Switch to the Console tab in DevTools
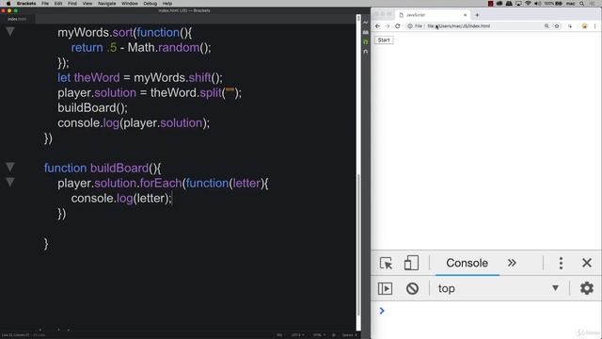This screenshot has width=602, height=339. pos(467,263)
